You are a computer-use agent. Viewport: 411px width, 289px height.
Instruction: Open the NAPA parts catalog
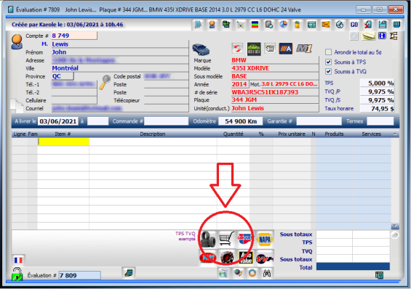click(x=264, y=239)
